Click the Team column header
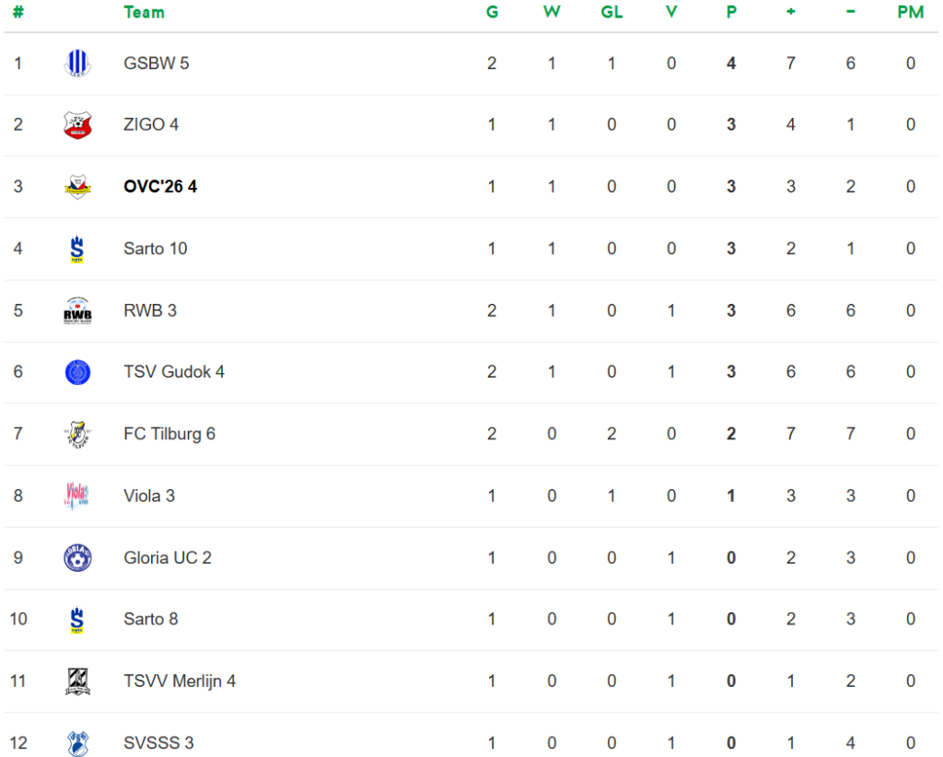 click(144, 12)
